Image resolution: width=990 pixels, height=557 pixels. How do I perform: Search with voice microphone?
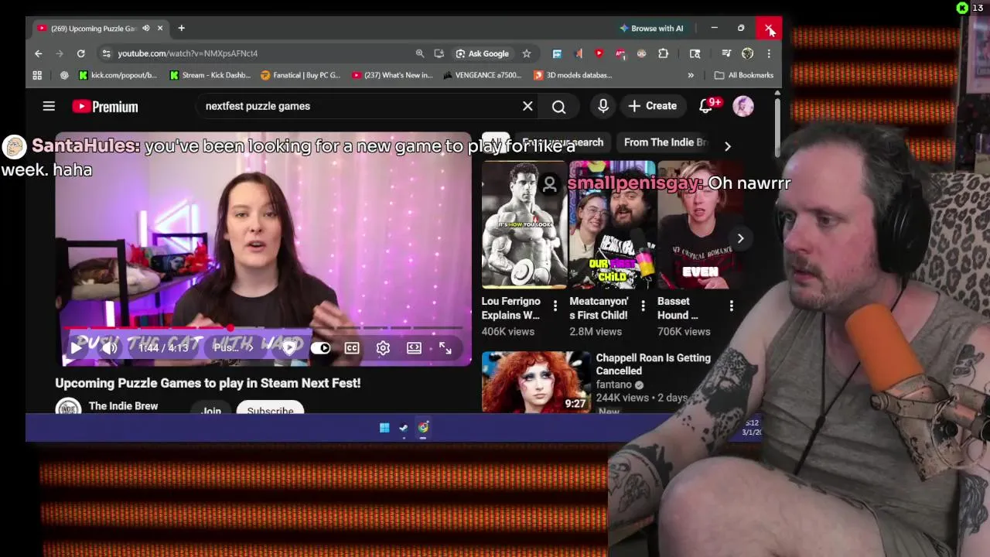tap(603, 106)
